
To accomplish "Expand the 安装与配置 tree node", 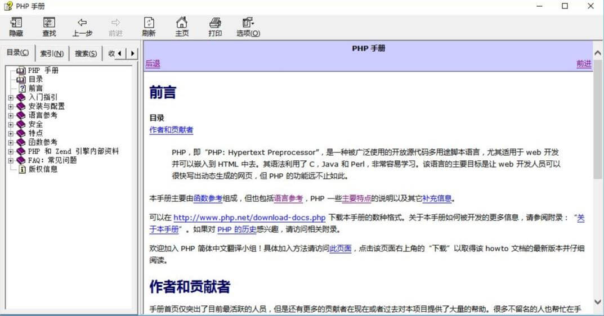I will 11,106.
